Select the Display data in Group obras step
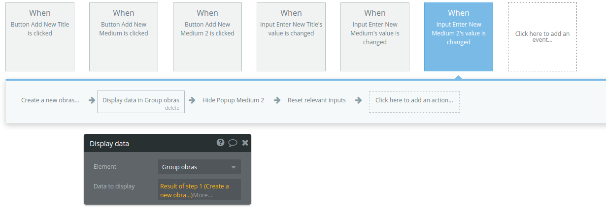Viewport: 606px width, 215px height. point(140,100)
